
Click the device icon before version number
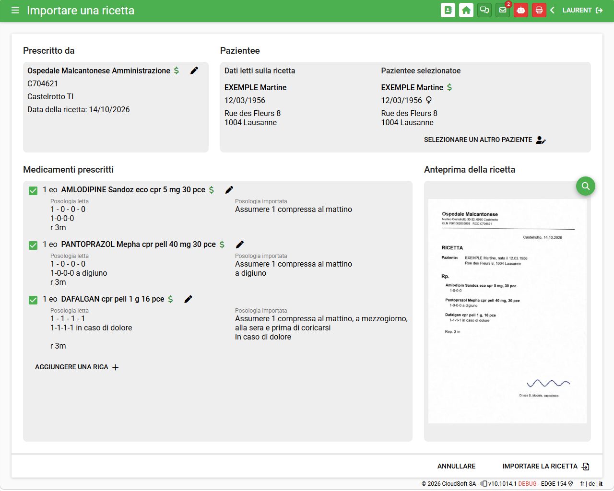point(484,484)
